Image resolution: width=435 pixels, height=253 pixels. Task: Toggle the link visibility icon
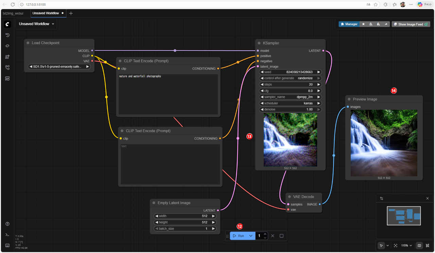(x=428, y=246)
